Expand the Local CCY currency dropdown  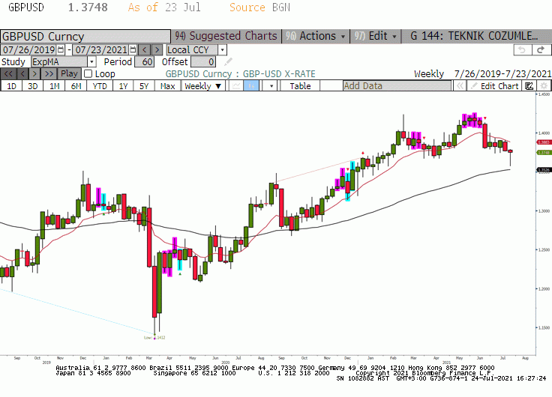(223, 50)
